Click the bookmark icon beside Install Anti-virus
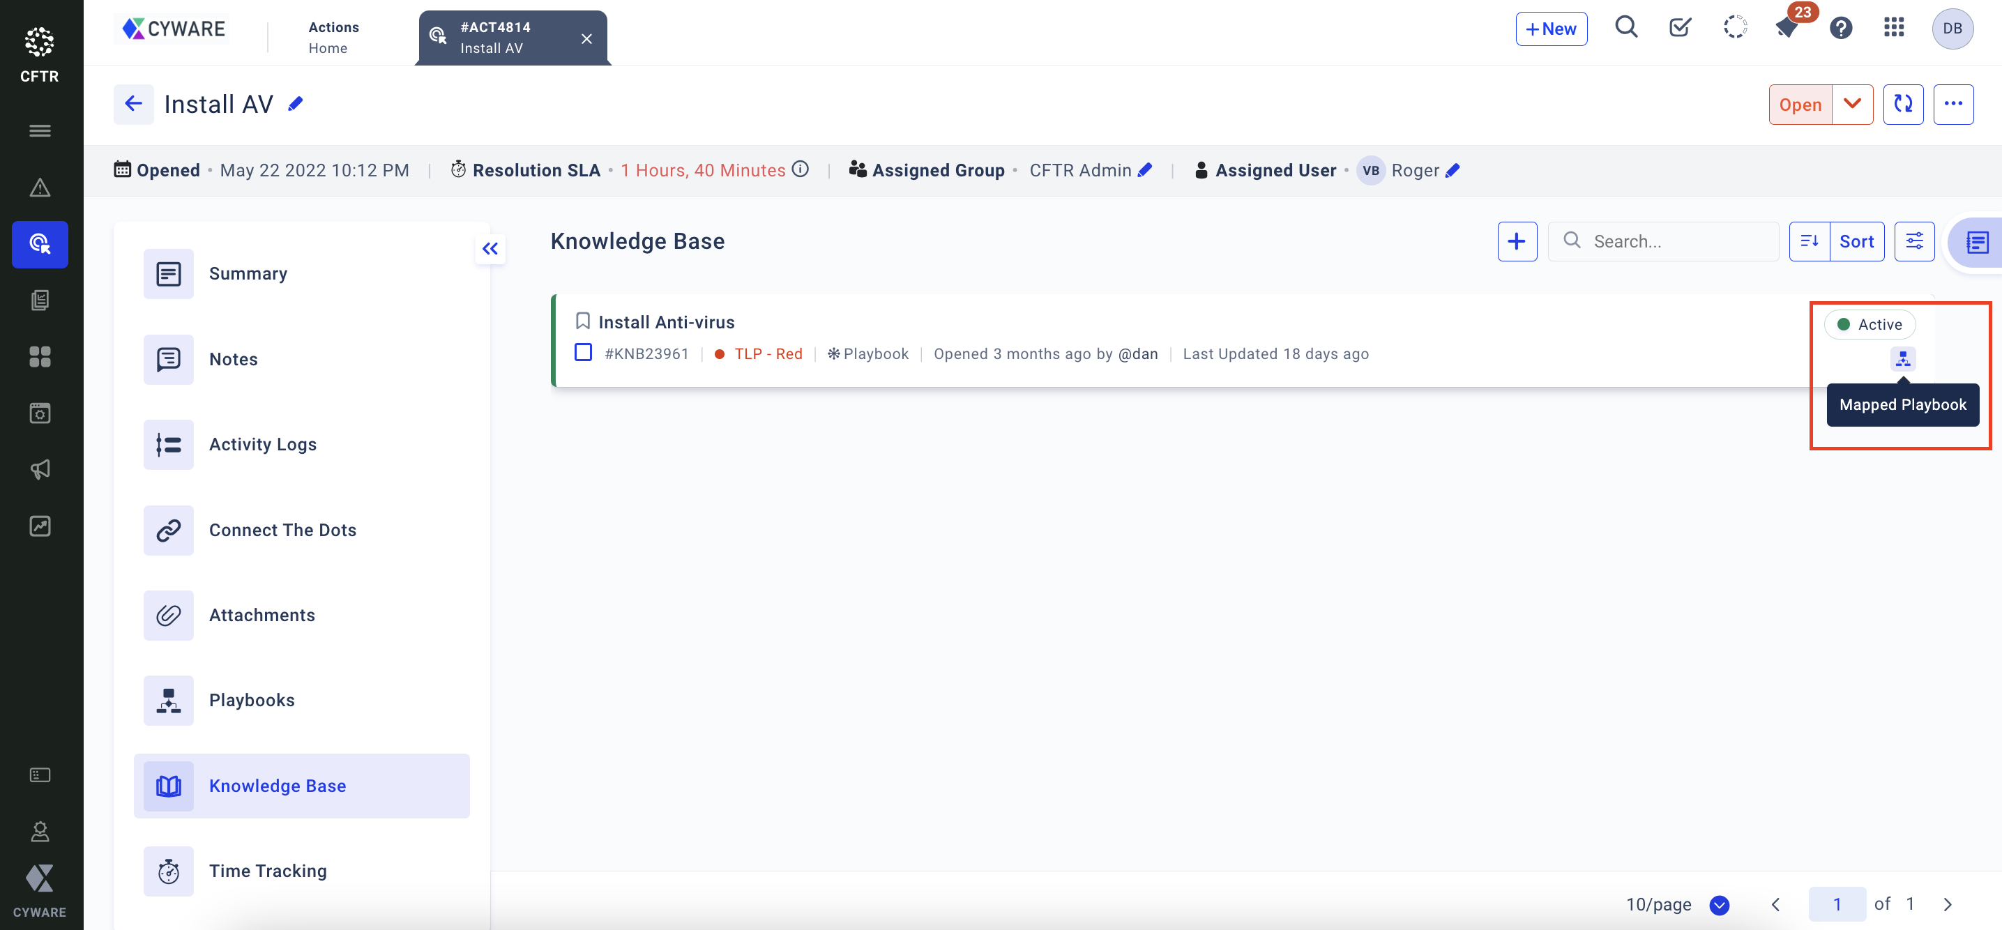 (582, 321)
